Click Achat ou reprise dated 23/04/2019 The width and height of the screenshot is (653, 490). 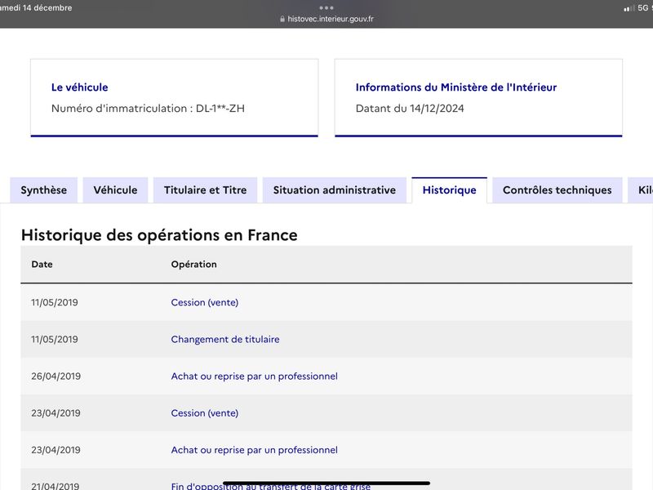point(254,450)
